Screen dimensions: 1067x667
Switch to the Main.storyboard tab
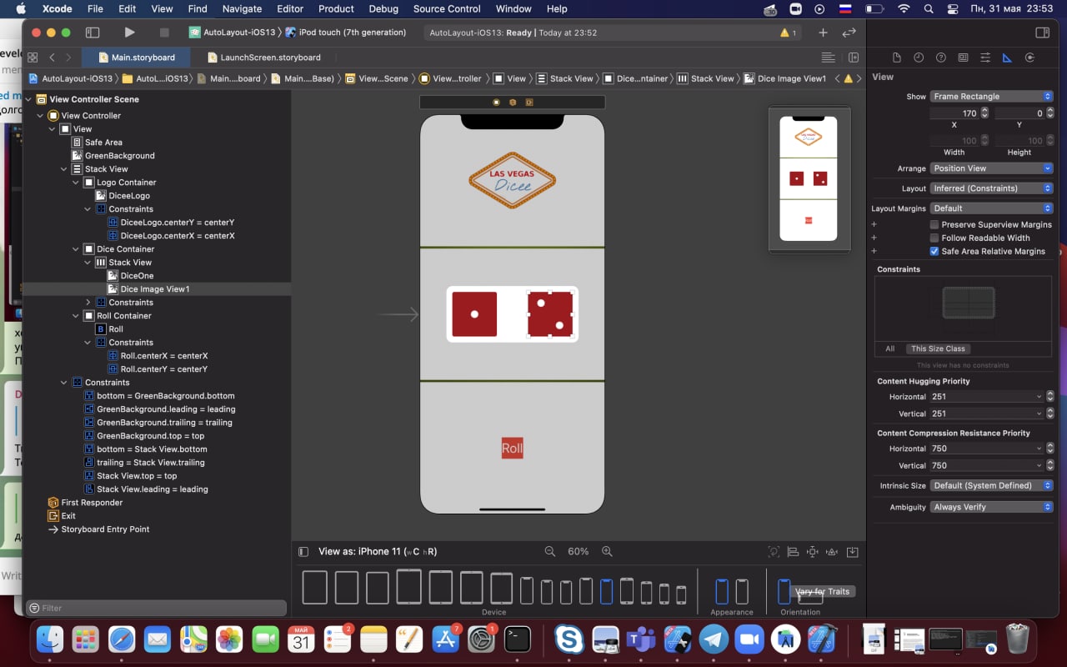click(136, 58)
